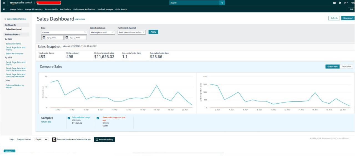Open the English language selector in footer
The height and width of the screenshot is (156, 355).
click(41, 139)
